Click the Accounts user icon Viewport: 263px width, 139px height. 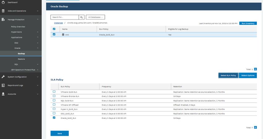point(3,94)
